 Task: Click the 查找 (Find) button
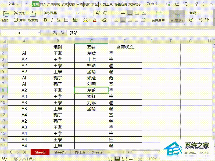(x=152, y=4)
